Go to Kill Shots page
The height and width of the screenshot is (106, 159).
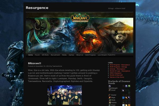(45, 55)
